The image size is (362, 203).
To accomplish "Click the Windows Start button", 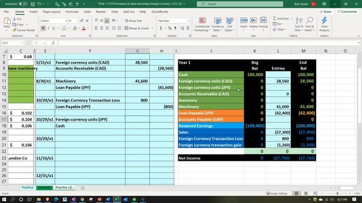I will click(4, 199).
